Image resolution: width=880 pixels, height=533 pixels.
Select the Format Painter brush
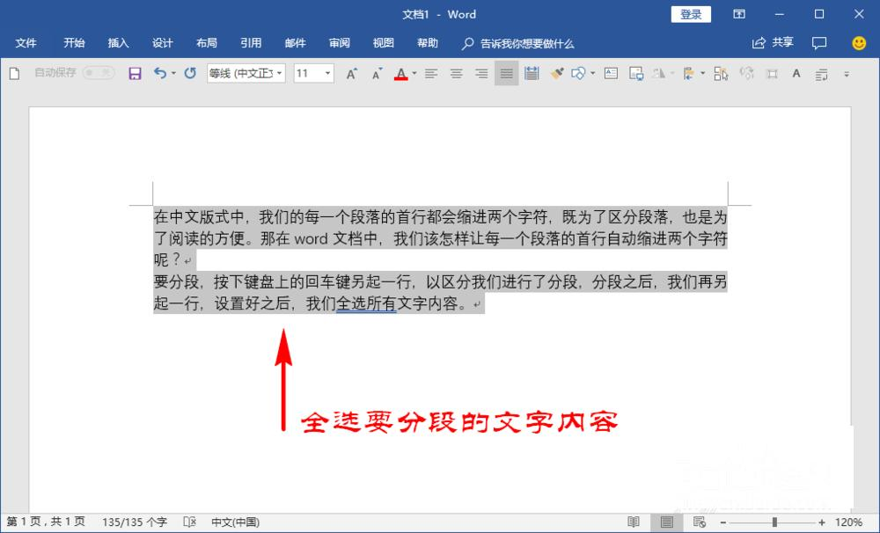pyautogui.click(x=557, y=74)
